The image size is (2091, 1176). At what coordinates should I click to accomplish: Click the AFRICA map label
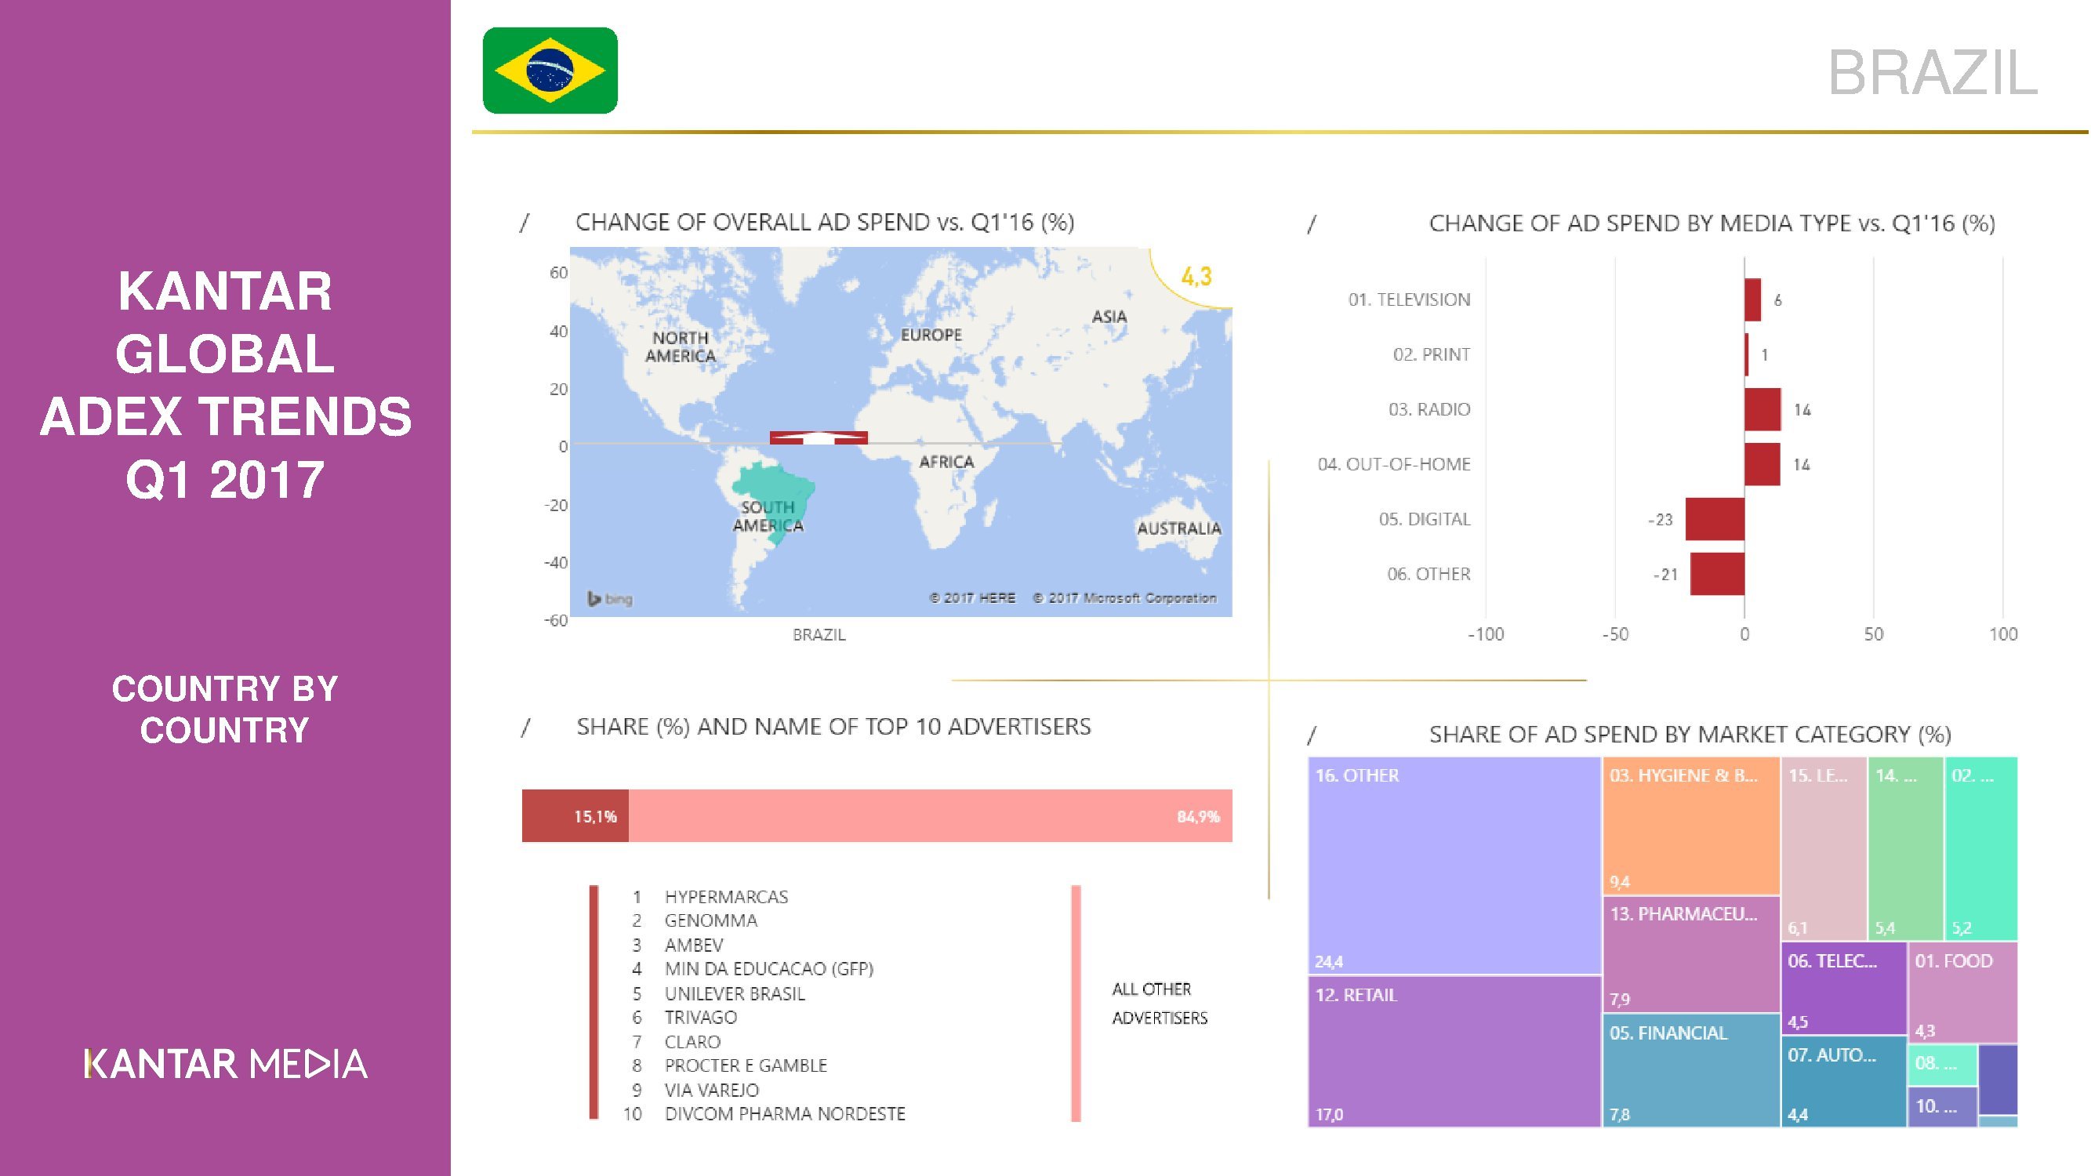pos(946,462)
